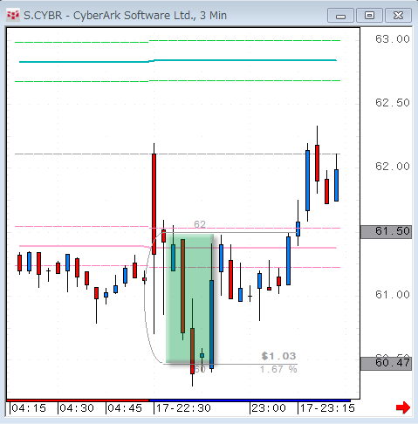Click the teal moving average line
The height and width of the screenshot is (424, 418).
pyautogui.click(x=178, y=61)
